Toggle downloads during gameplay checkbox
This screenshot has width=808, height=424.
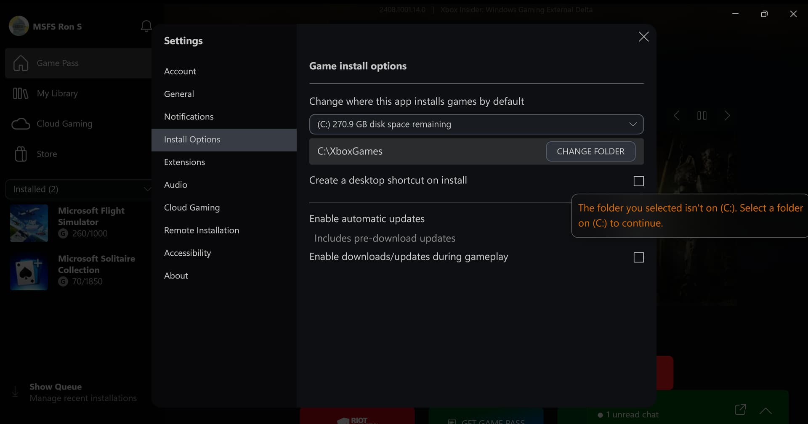pos(638,257)
